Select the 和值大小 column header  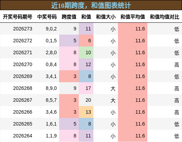click(106, 17)
